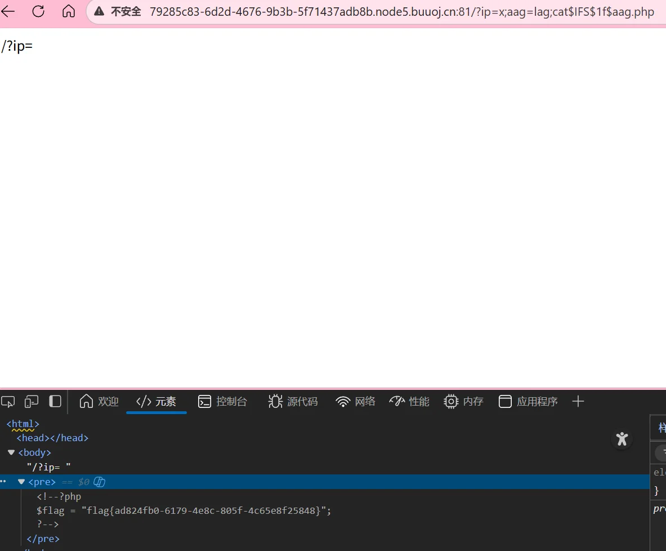
Task: Open the 应用程序 (Application) tab
Action: (528, 402)
